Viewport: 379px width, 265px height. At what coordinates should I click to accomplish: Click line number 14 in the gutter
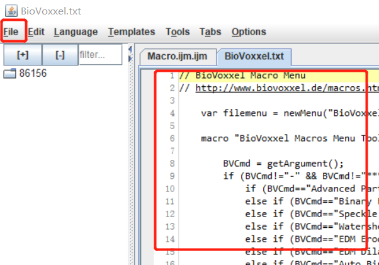coord(170,239)
